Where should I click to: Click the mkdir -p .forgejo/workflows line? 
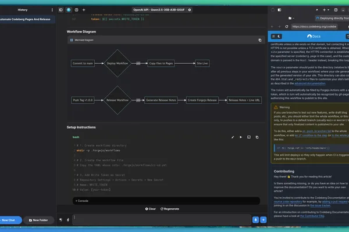(98, 151)
